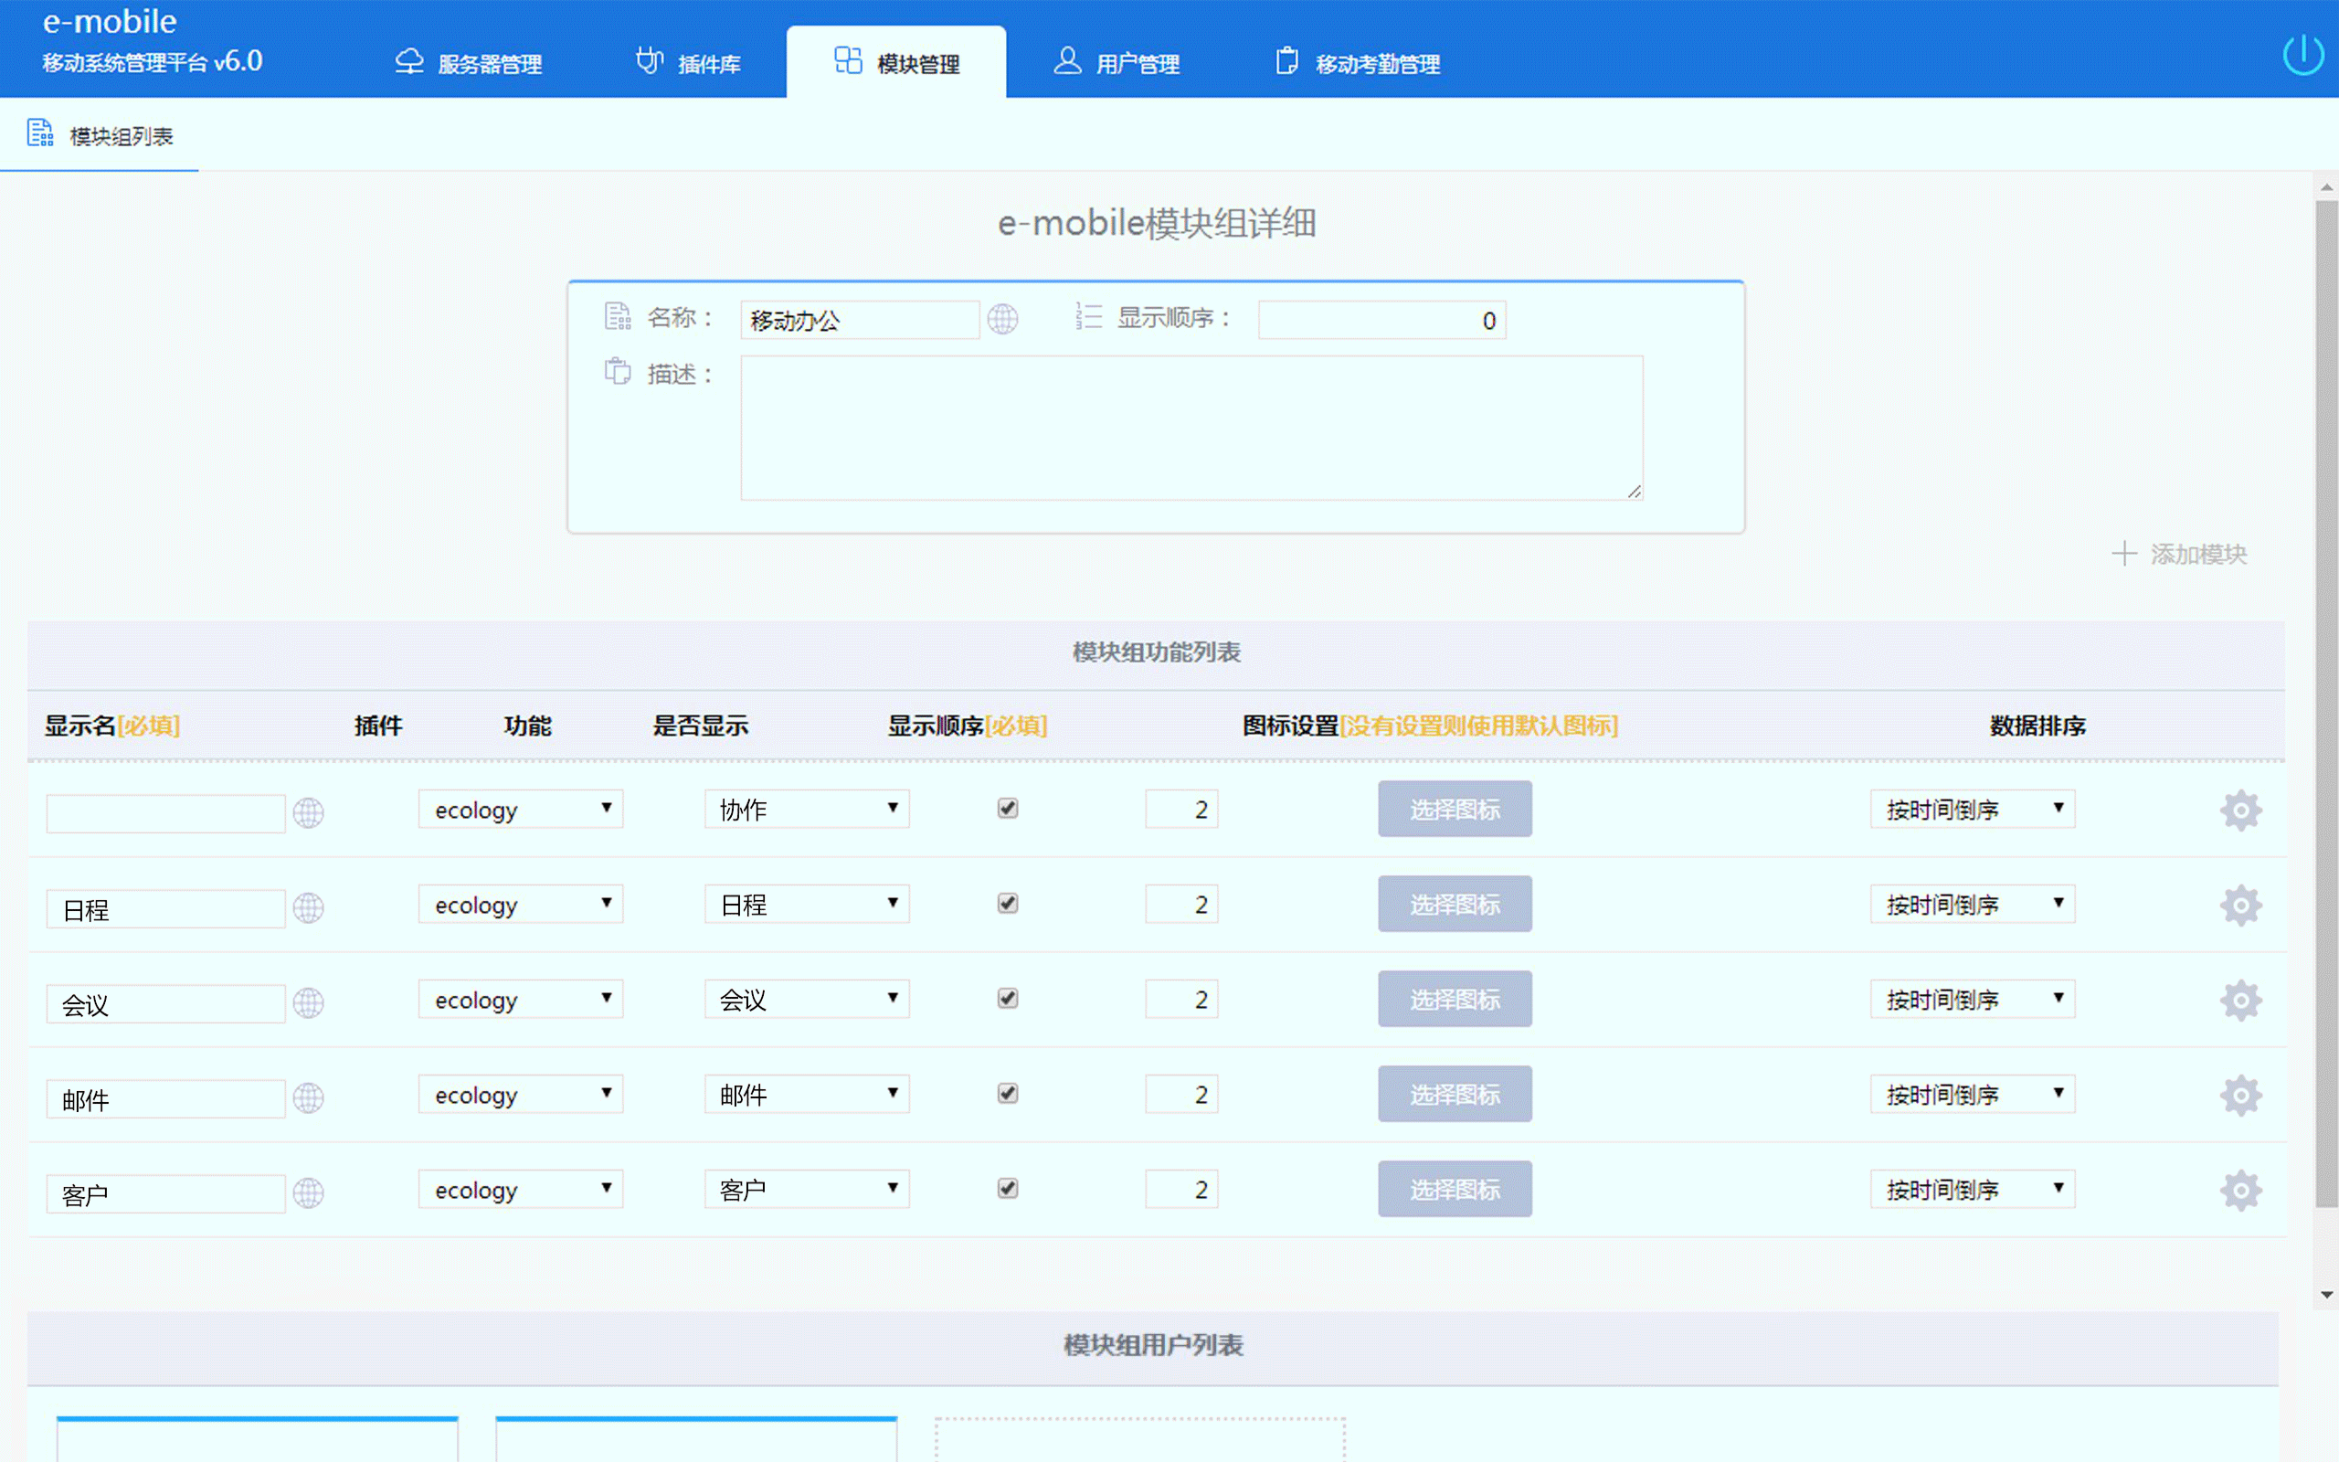Click the 模块组列表 document icon
The image size is (2339, 1462).
click(x=39, y=132)
